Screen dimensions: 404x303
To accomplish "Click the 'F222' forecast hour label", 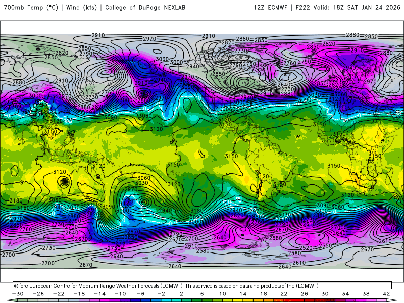I will click(302, 7).
